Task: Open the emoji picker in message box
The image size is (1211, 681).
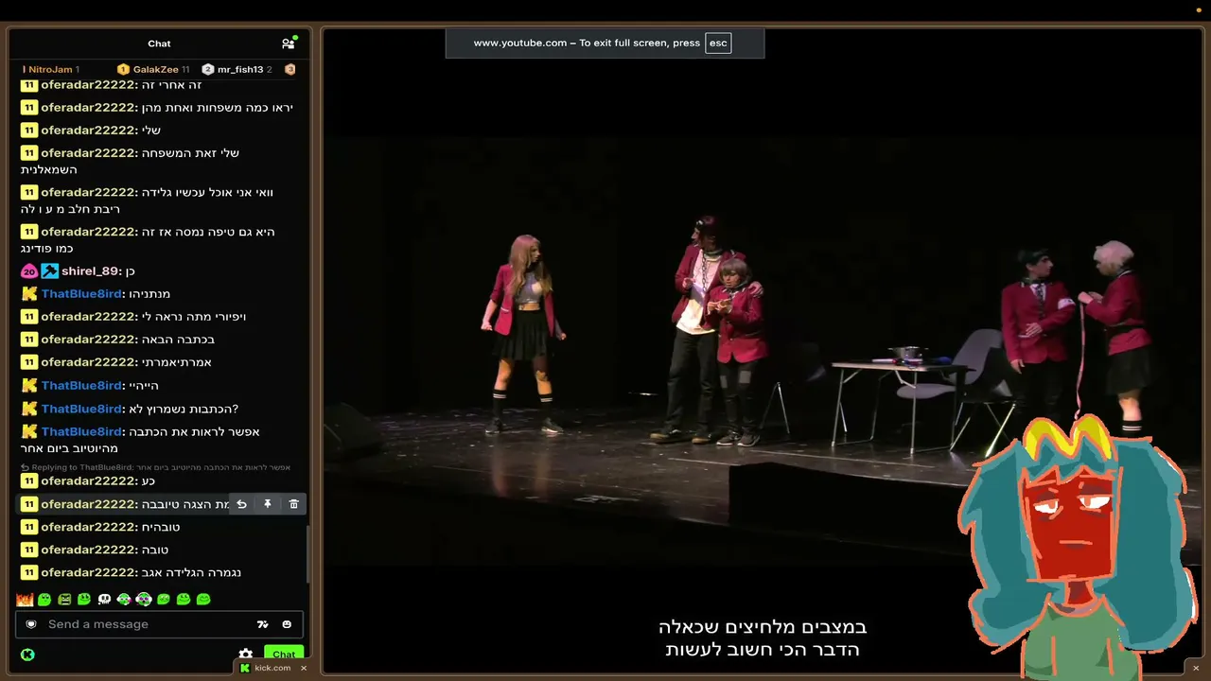Action: [x=287, y=624]
